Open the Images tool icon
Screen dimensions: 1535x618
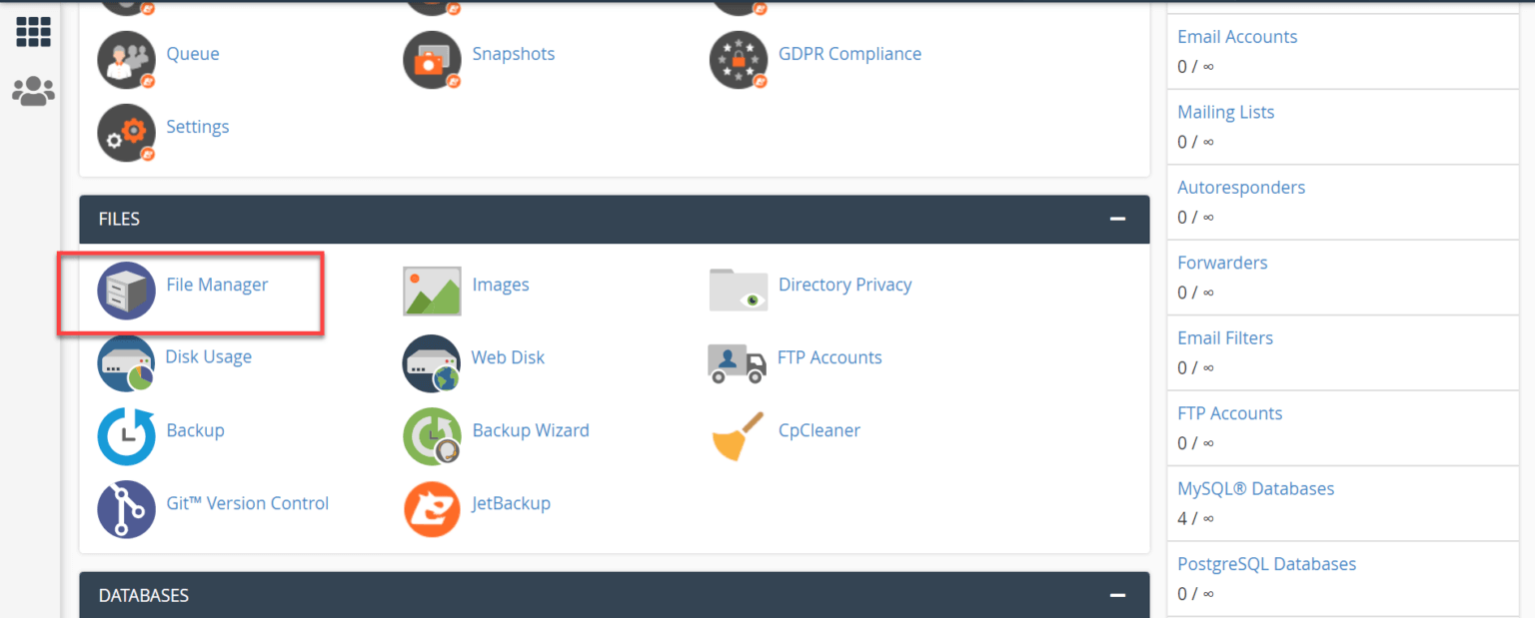click(x=432, y=291)
